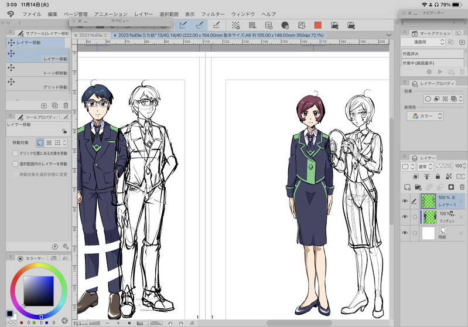Click the auto action play button
Screen dimensions: 468x327
coord(440,71)
